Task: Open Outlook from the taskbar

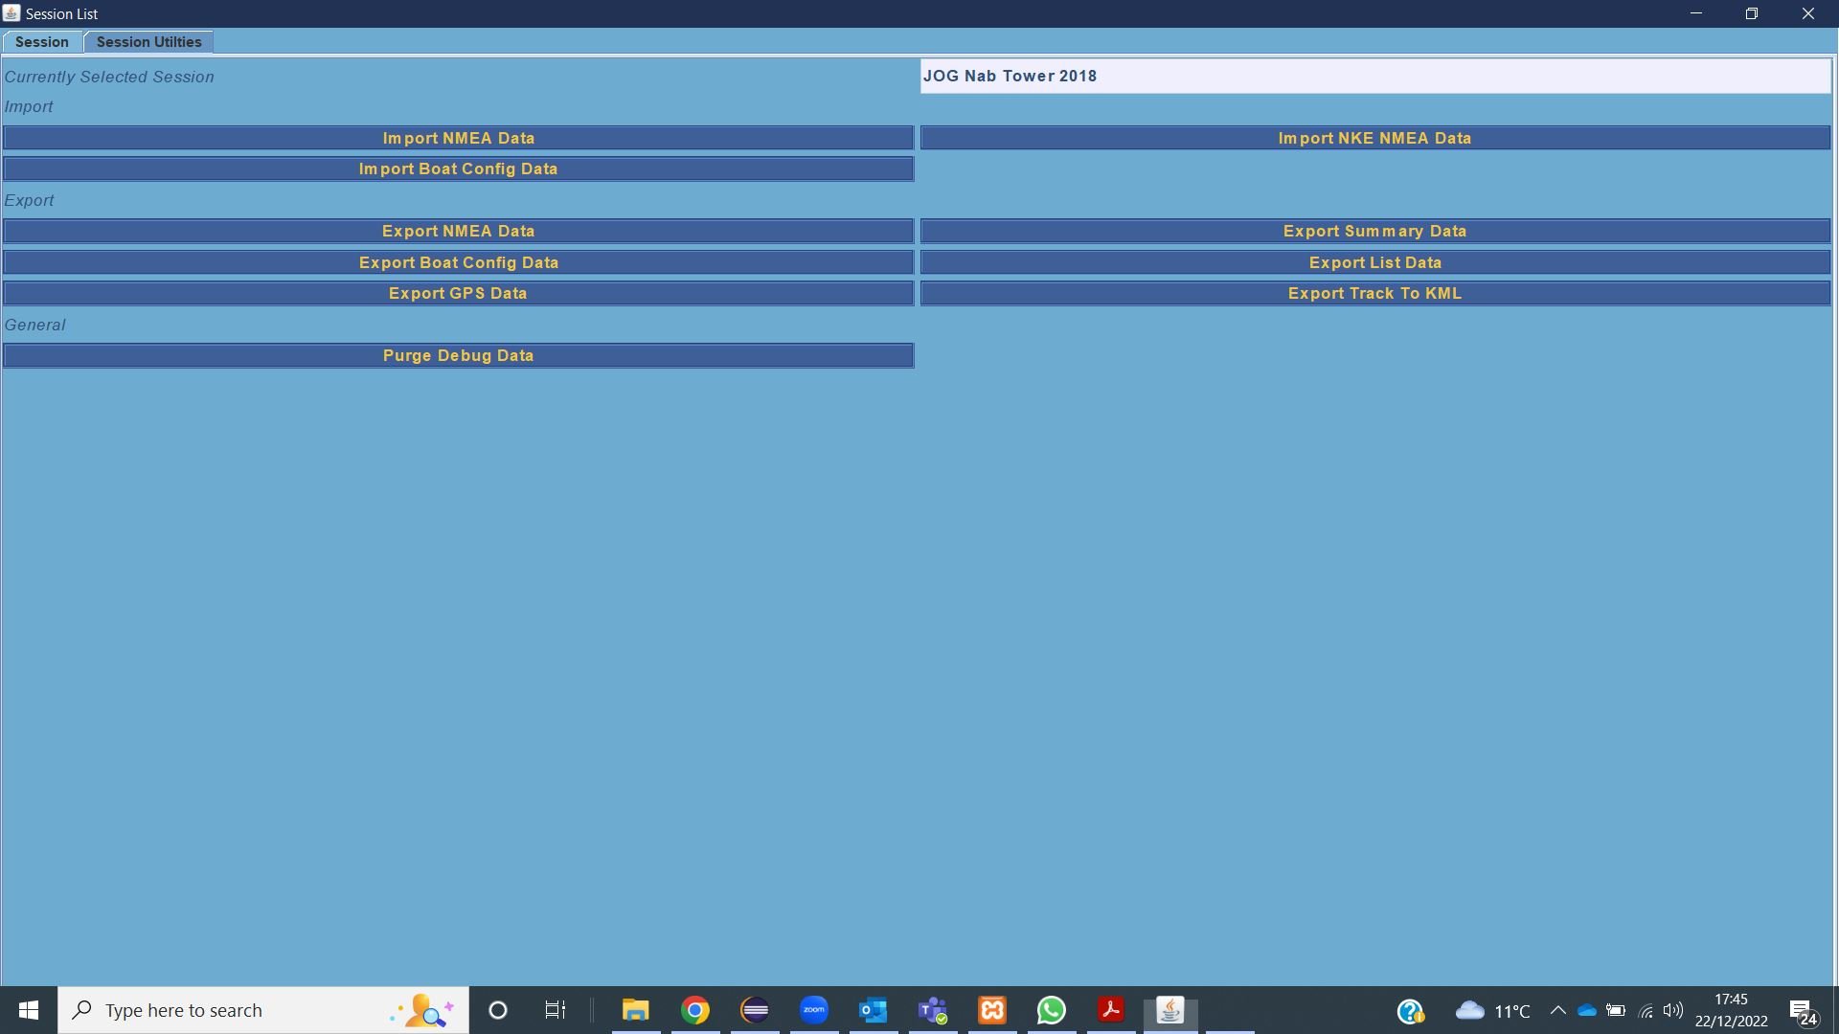Action: 874,1010
